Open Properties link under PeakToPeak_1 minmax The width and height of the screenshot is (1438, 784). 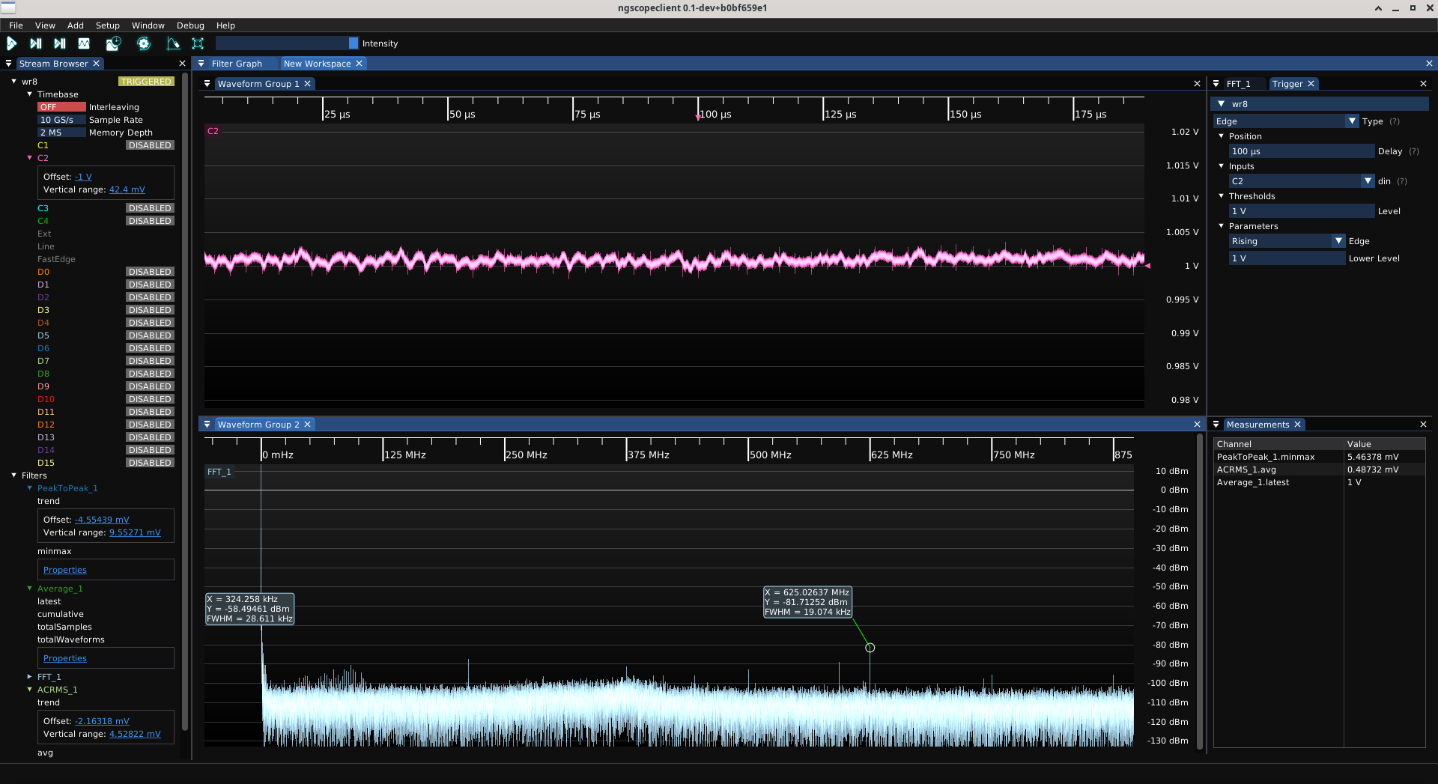coord(65,570)
